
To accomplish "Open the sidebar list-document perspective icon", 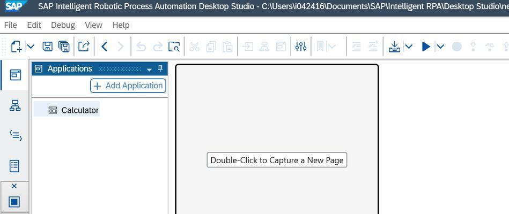I will 14,166.
